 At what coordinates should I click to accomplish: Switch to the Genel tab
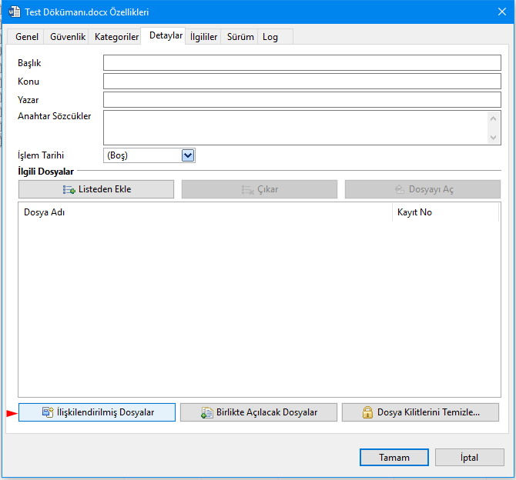pos(27,37)
